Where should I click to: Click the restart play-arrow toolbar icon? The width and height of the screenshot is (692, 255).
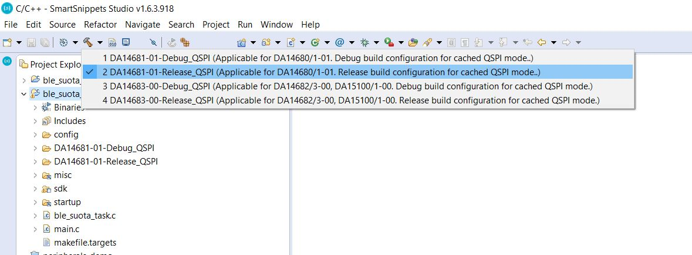(x=171, y=42)
